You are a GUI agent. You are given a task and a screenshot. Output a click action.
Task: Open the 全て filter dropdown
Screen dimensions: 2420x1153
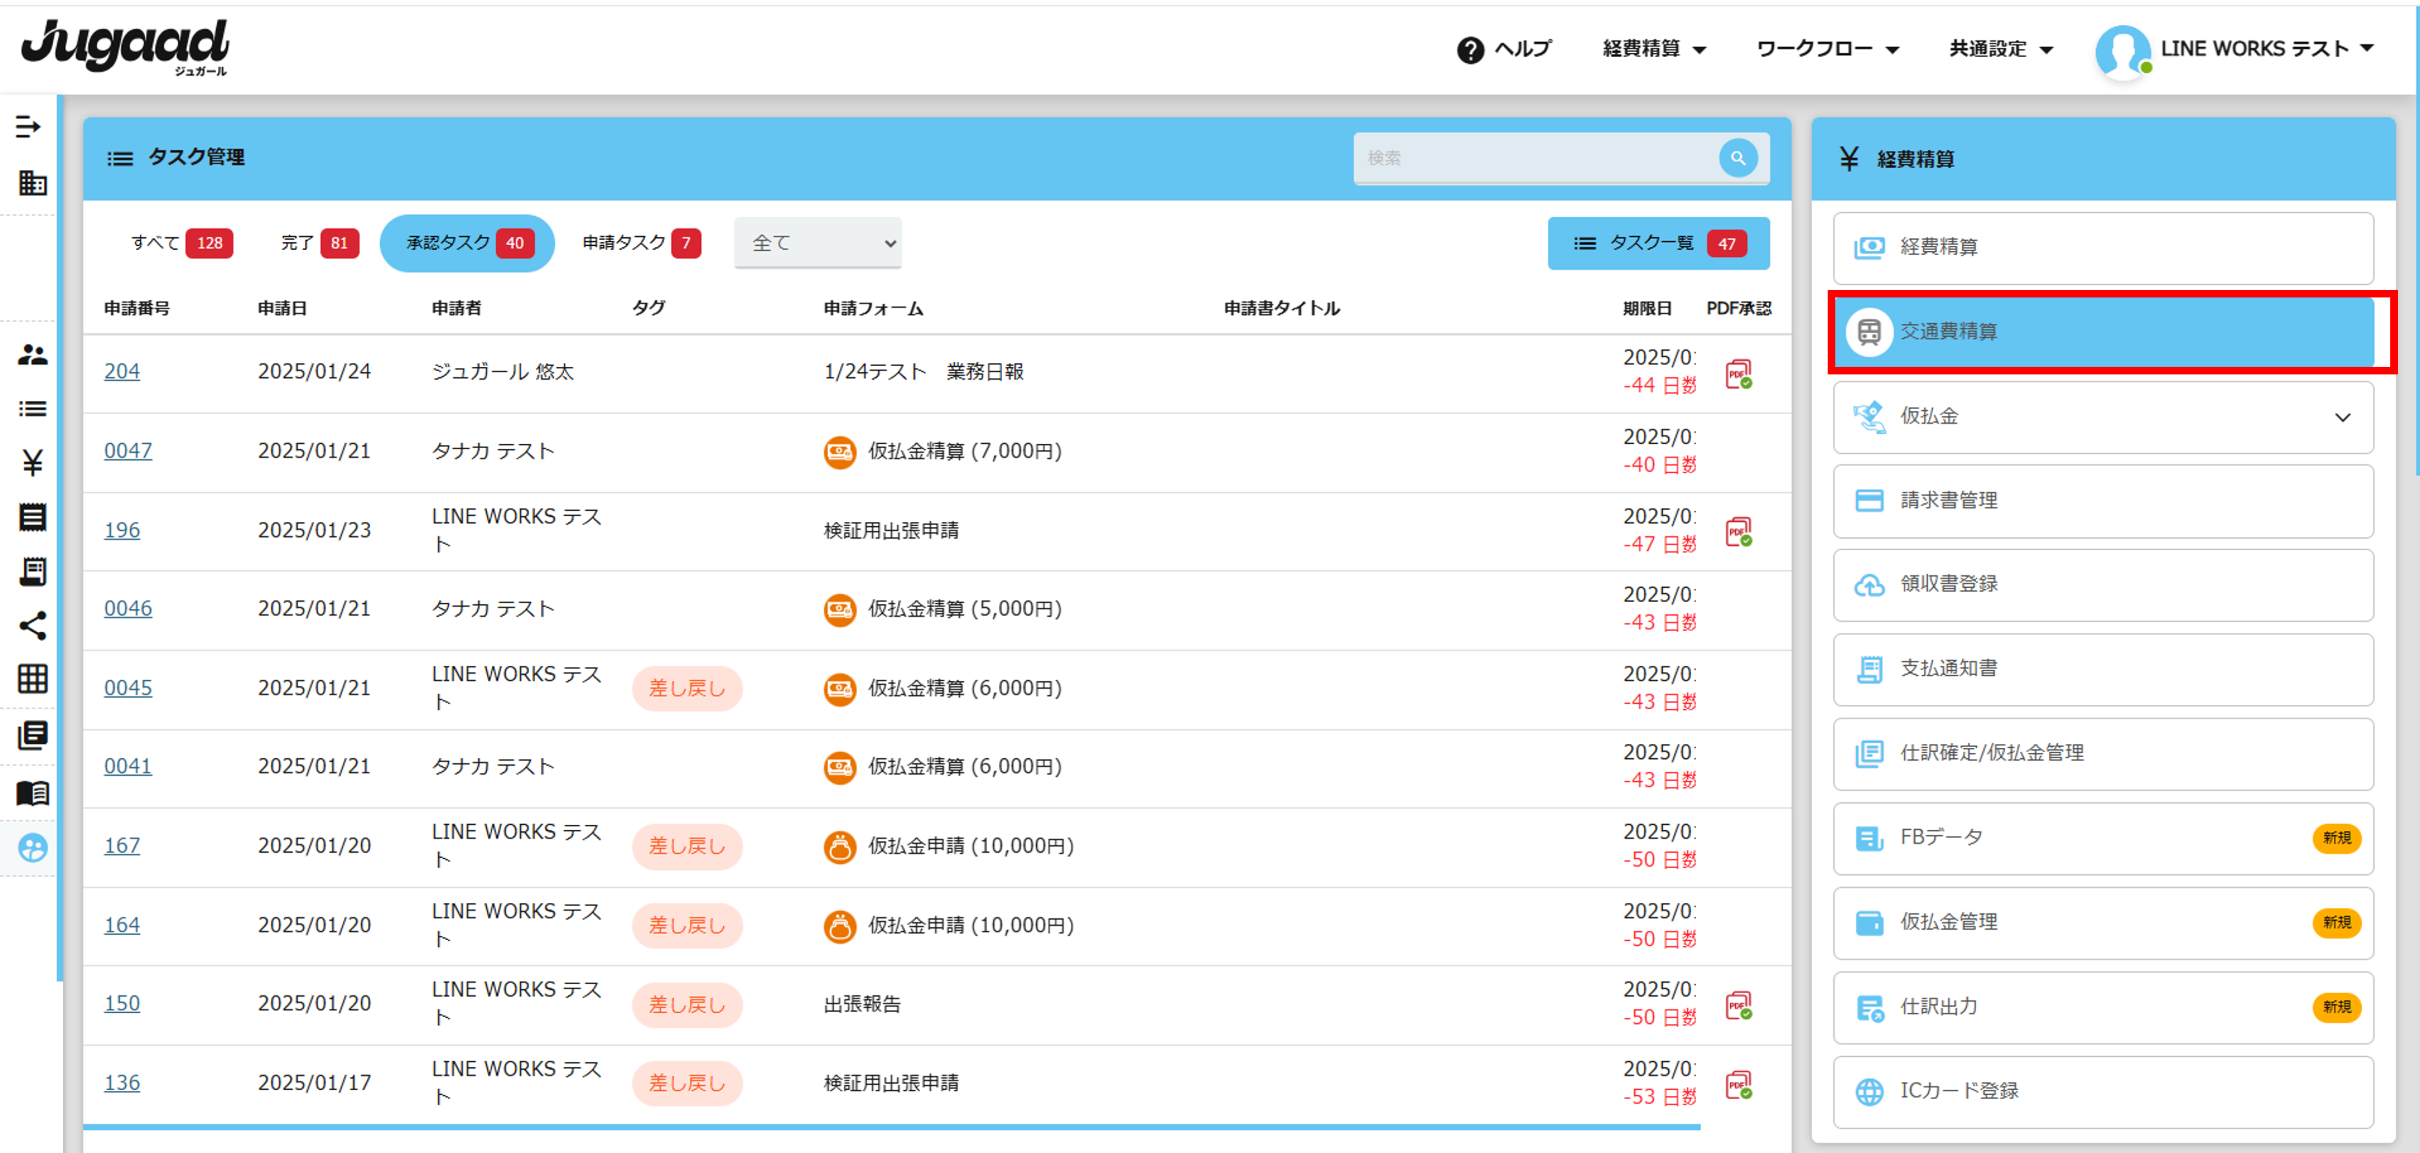[x=817, y=243]
